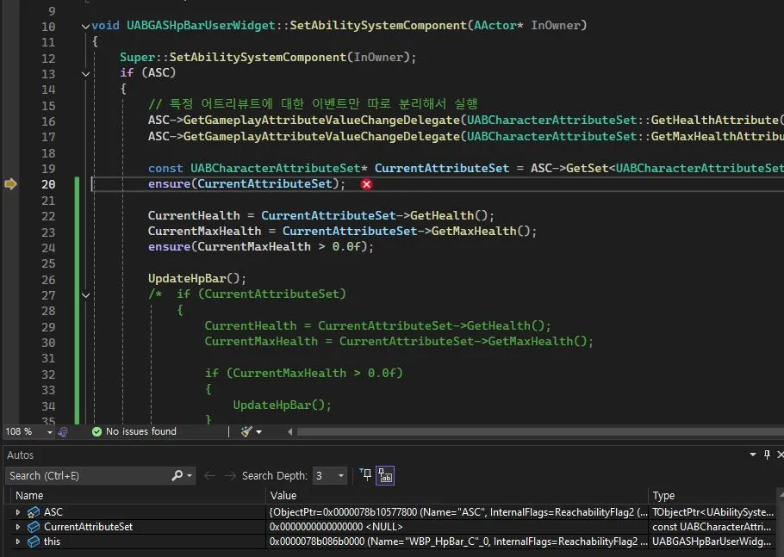Click CurrentHealth assignment on line 22
Image resolution: width=784 pixels, height=557 pixels.
point(321,216)
